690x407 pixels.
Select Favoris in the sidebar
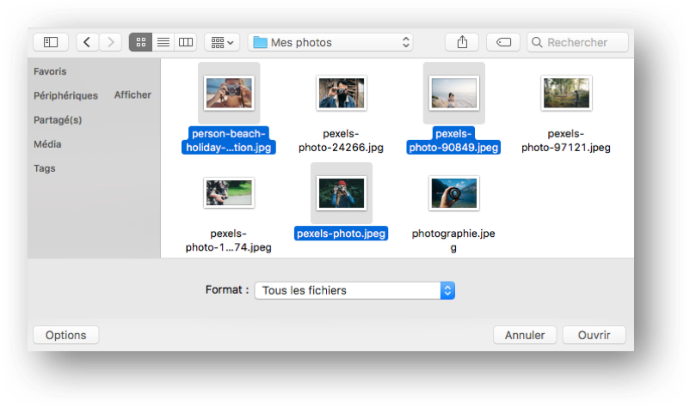point(50,71)
